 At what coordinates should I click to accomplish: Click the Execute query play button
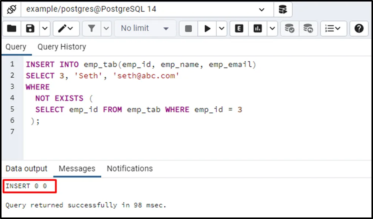[208, 28]
